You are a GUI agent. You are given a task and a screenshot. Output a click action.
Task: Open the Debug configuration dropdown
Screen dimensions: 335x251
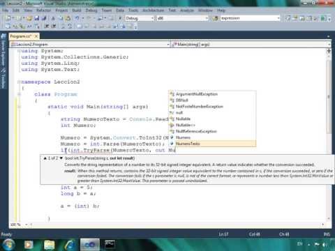[x=140, y=18]
